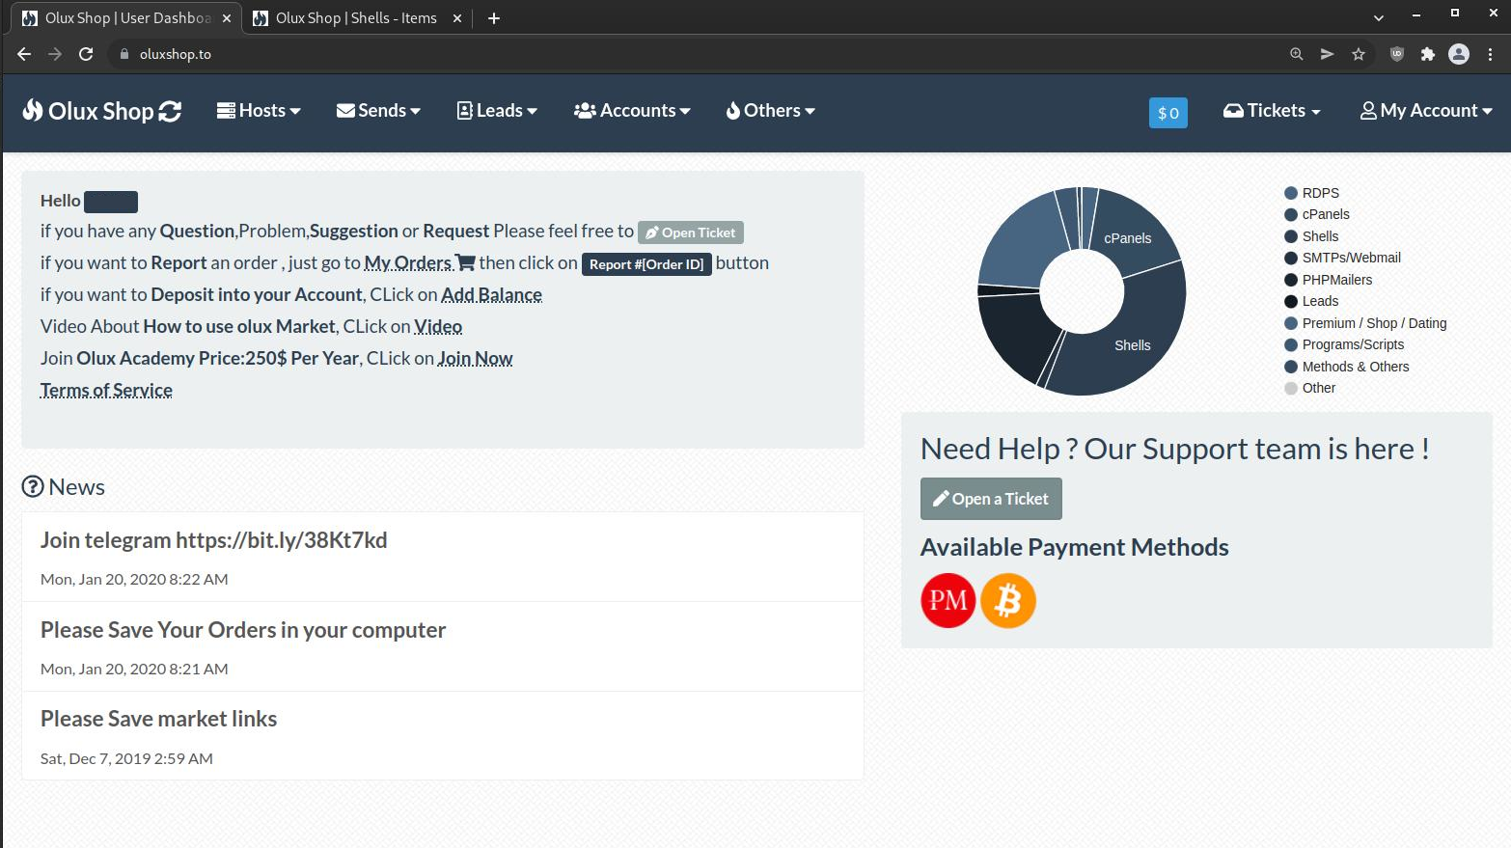This screenshot has width=1511, height=848.
Task: Toggle Methods & Others legend entry
Action: click(1347, 367)
